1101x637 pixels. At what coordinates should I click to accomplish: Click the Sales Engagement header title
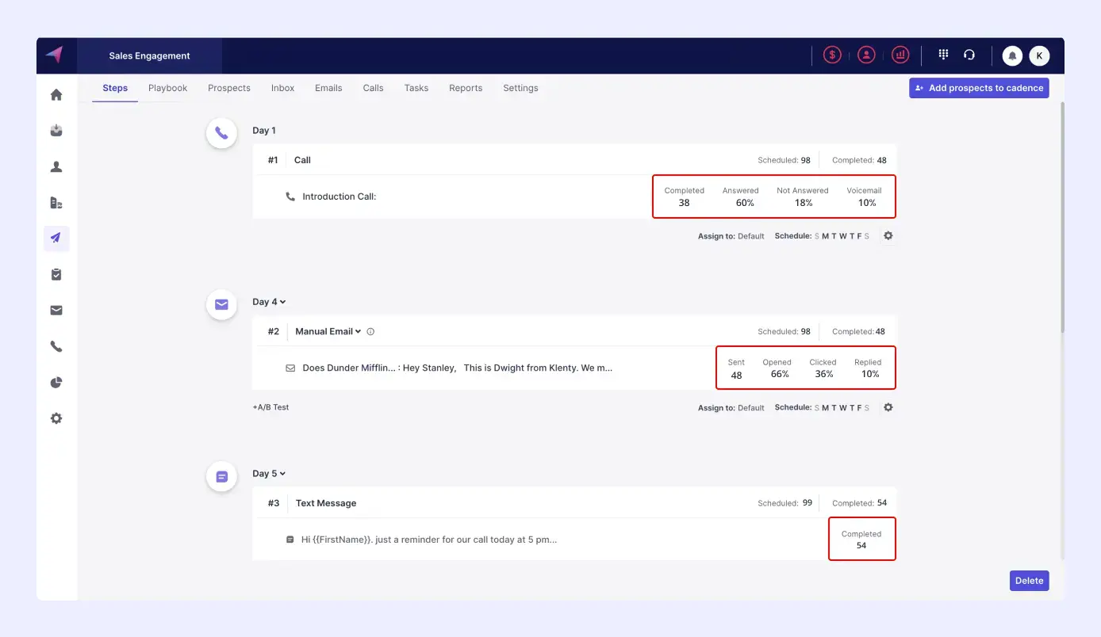[150, 56]
